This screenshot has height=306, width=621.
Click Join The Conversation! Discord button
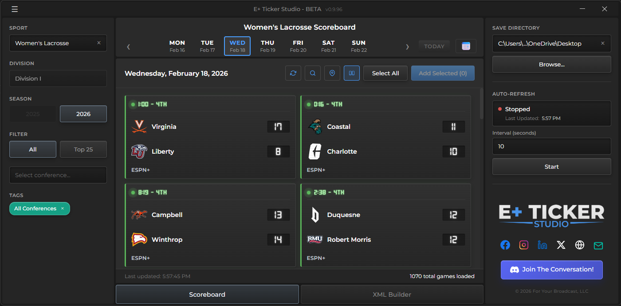pos(552,270)
